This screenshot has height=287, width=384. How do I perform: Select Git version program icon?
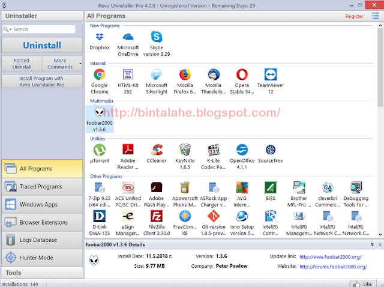pos(214,216)
